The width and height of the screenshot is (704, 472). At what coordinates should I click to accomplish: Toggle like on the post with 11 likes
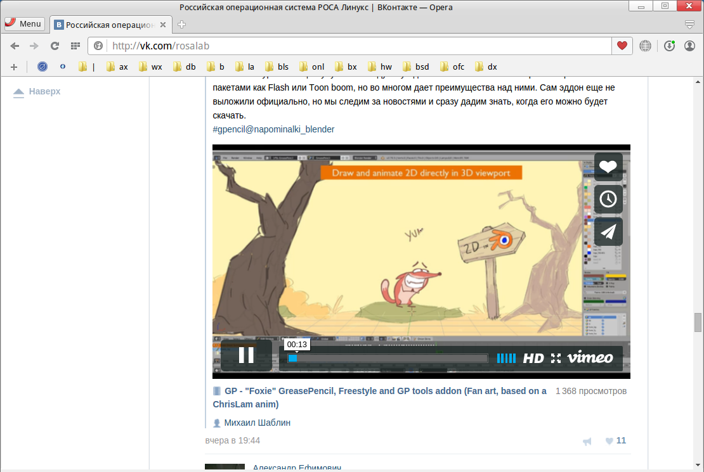coord(615,441)
